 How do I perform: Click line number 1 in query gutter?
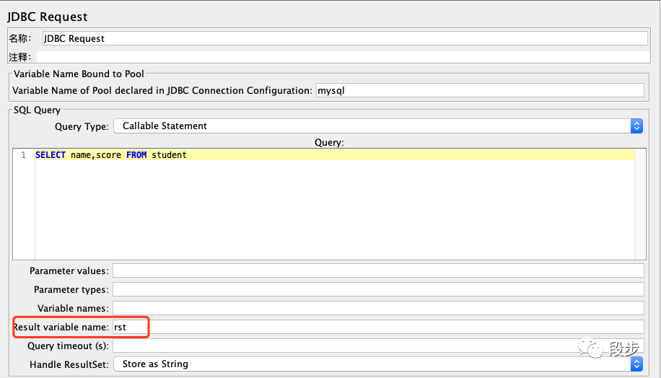click(24, 155)
